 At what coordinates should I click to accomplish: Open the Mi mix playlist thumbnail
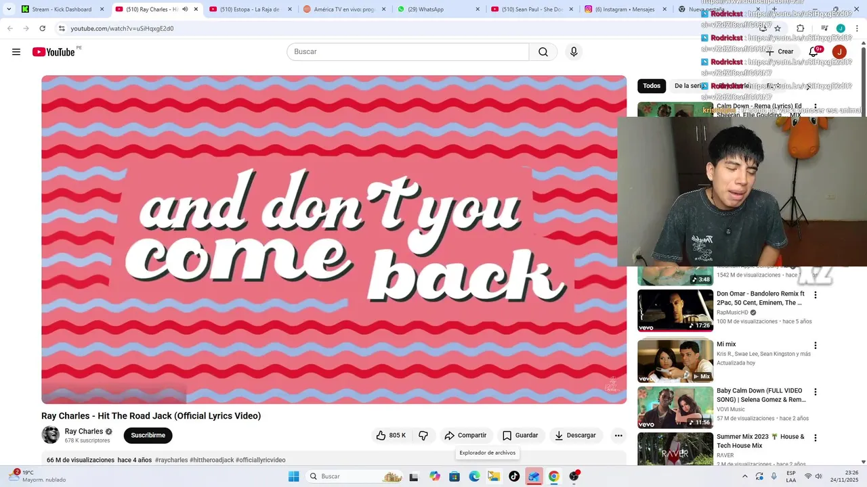coord(675,361)
